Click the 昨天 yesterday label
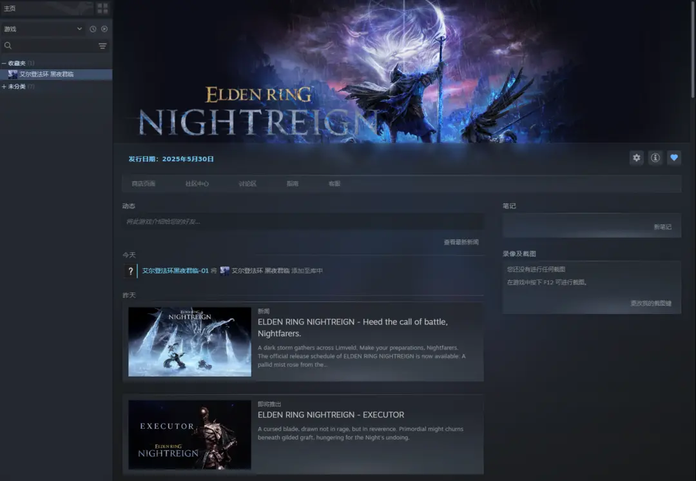The image size is (696, 481). point(129,295)
